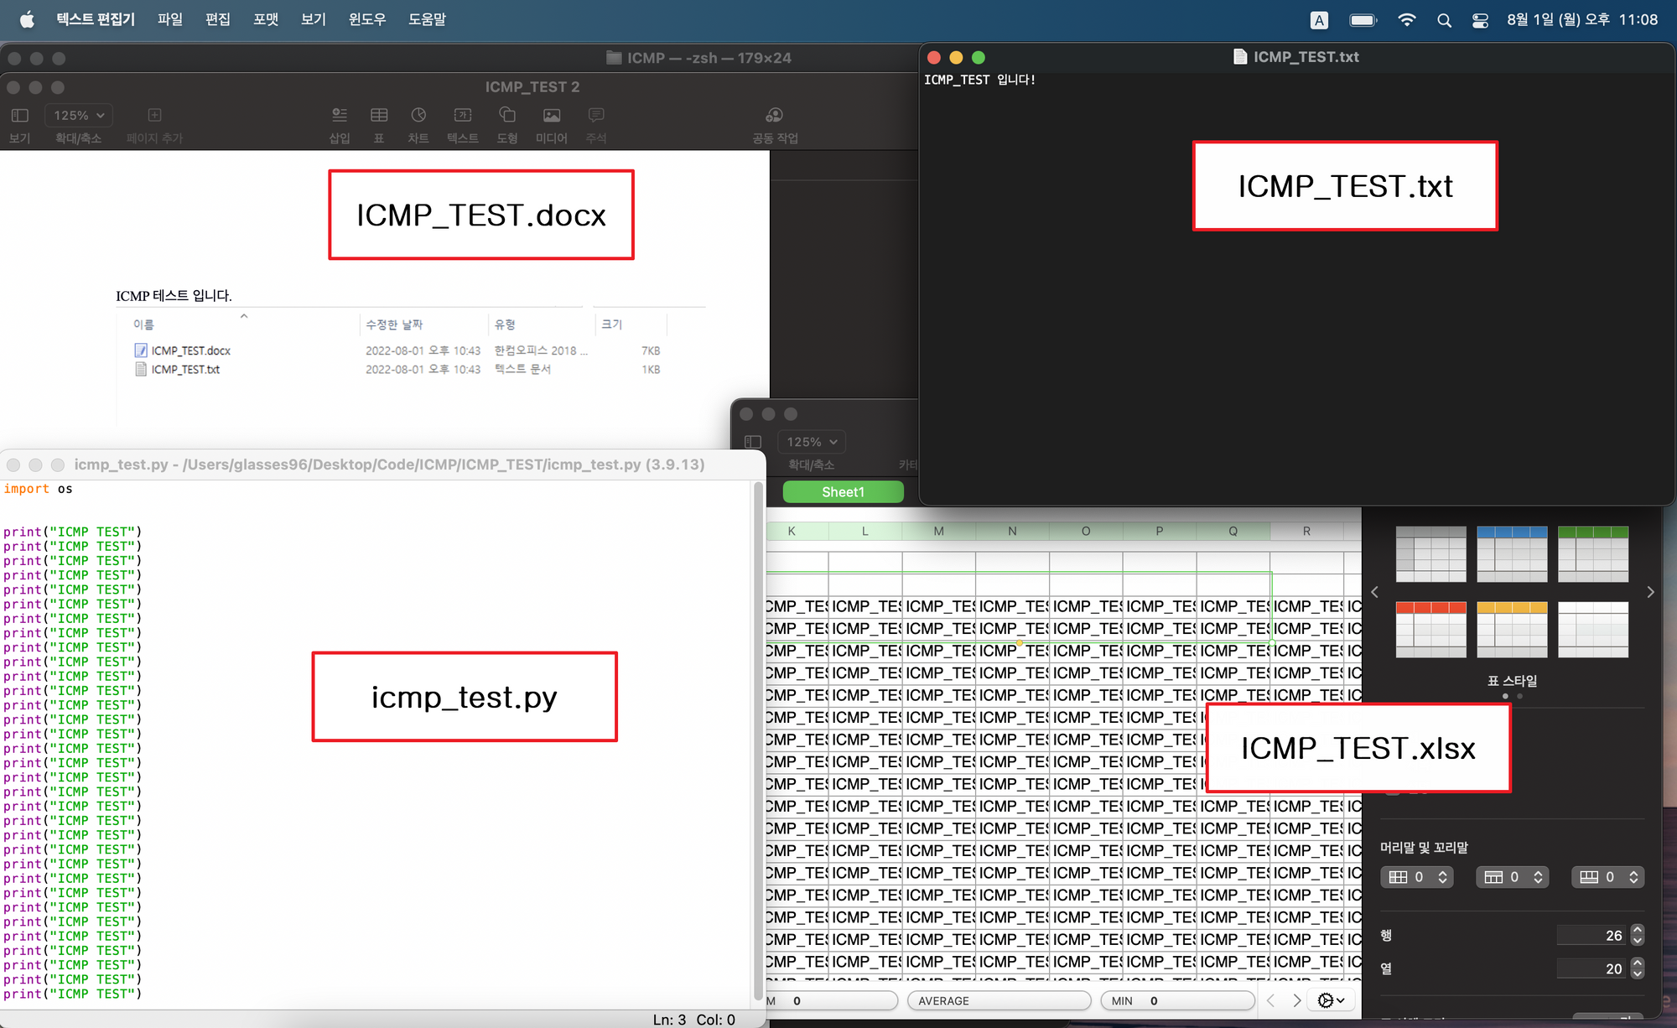Open Control Center

(1480, 20)
